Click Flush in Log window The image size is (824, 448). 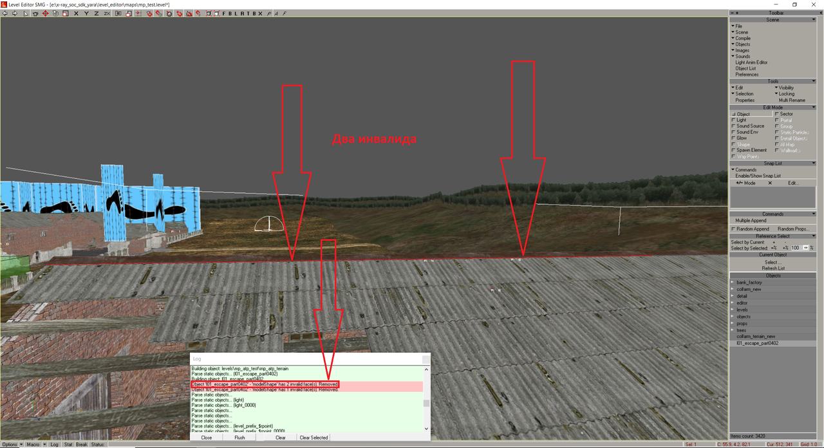pos(239,438)
